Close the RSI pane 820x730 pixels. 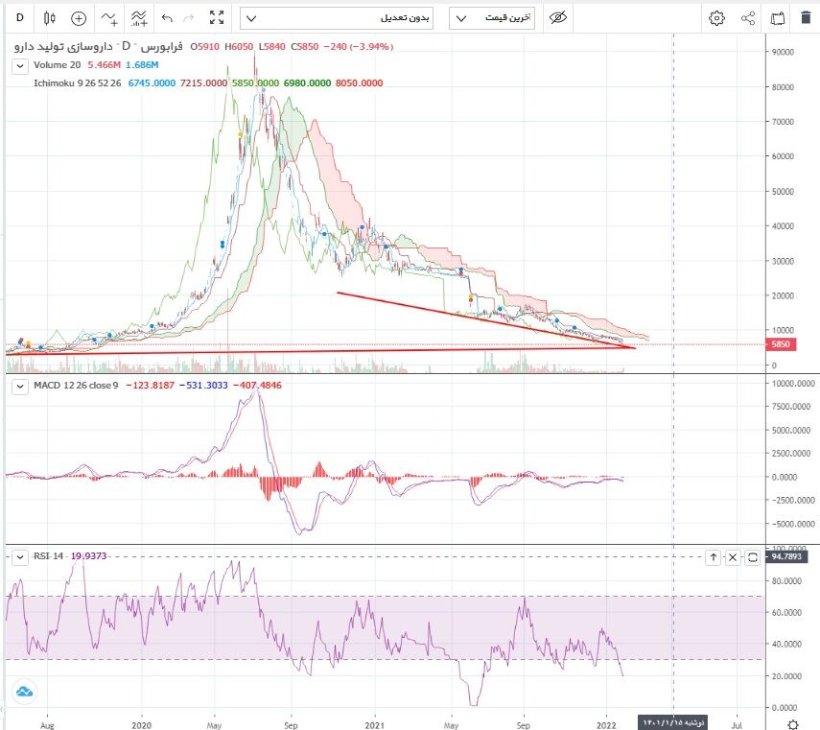(x=733, y=556)
